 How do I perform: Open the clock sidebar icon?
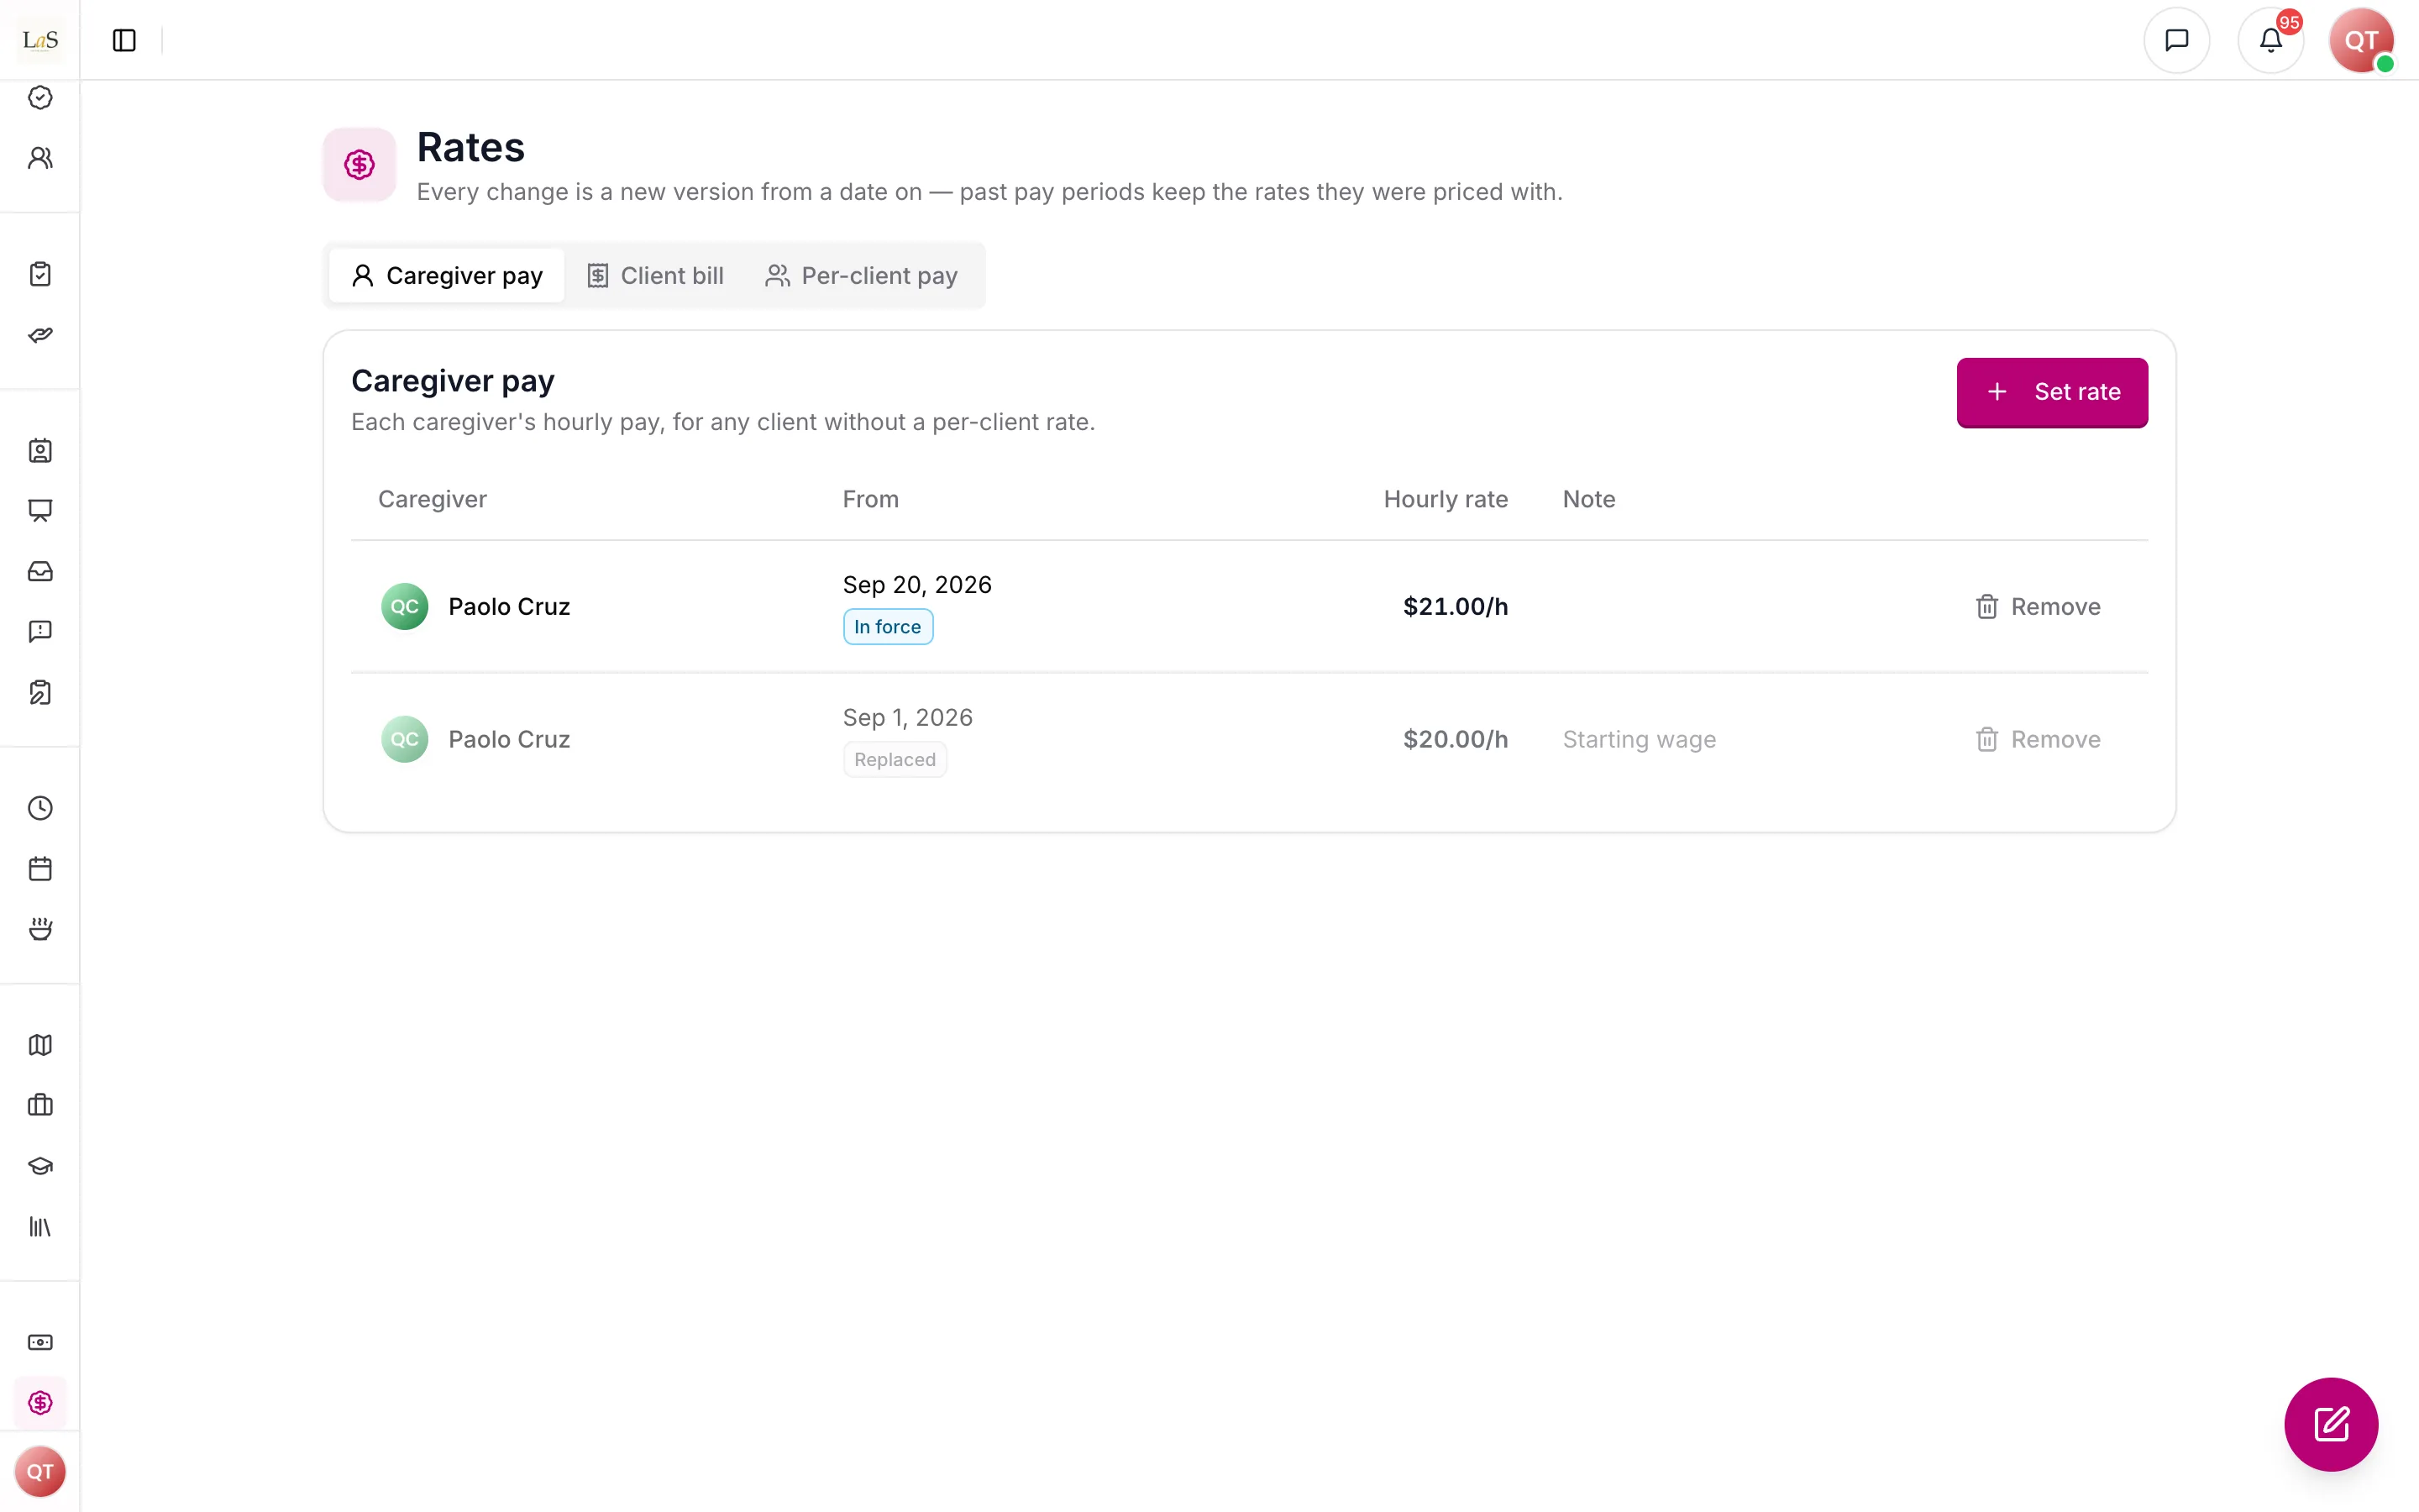[x=40, y=808]
